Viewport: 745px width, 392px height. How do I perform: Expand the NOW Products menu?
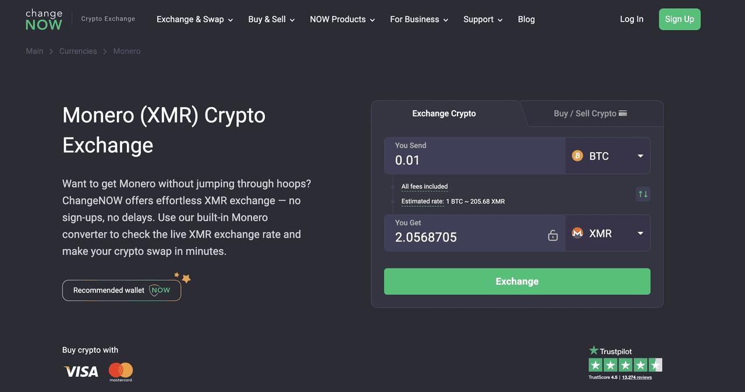[342, 19]
